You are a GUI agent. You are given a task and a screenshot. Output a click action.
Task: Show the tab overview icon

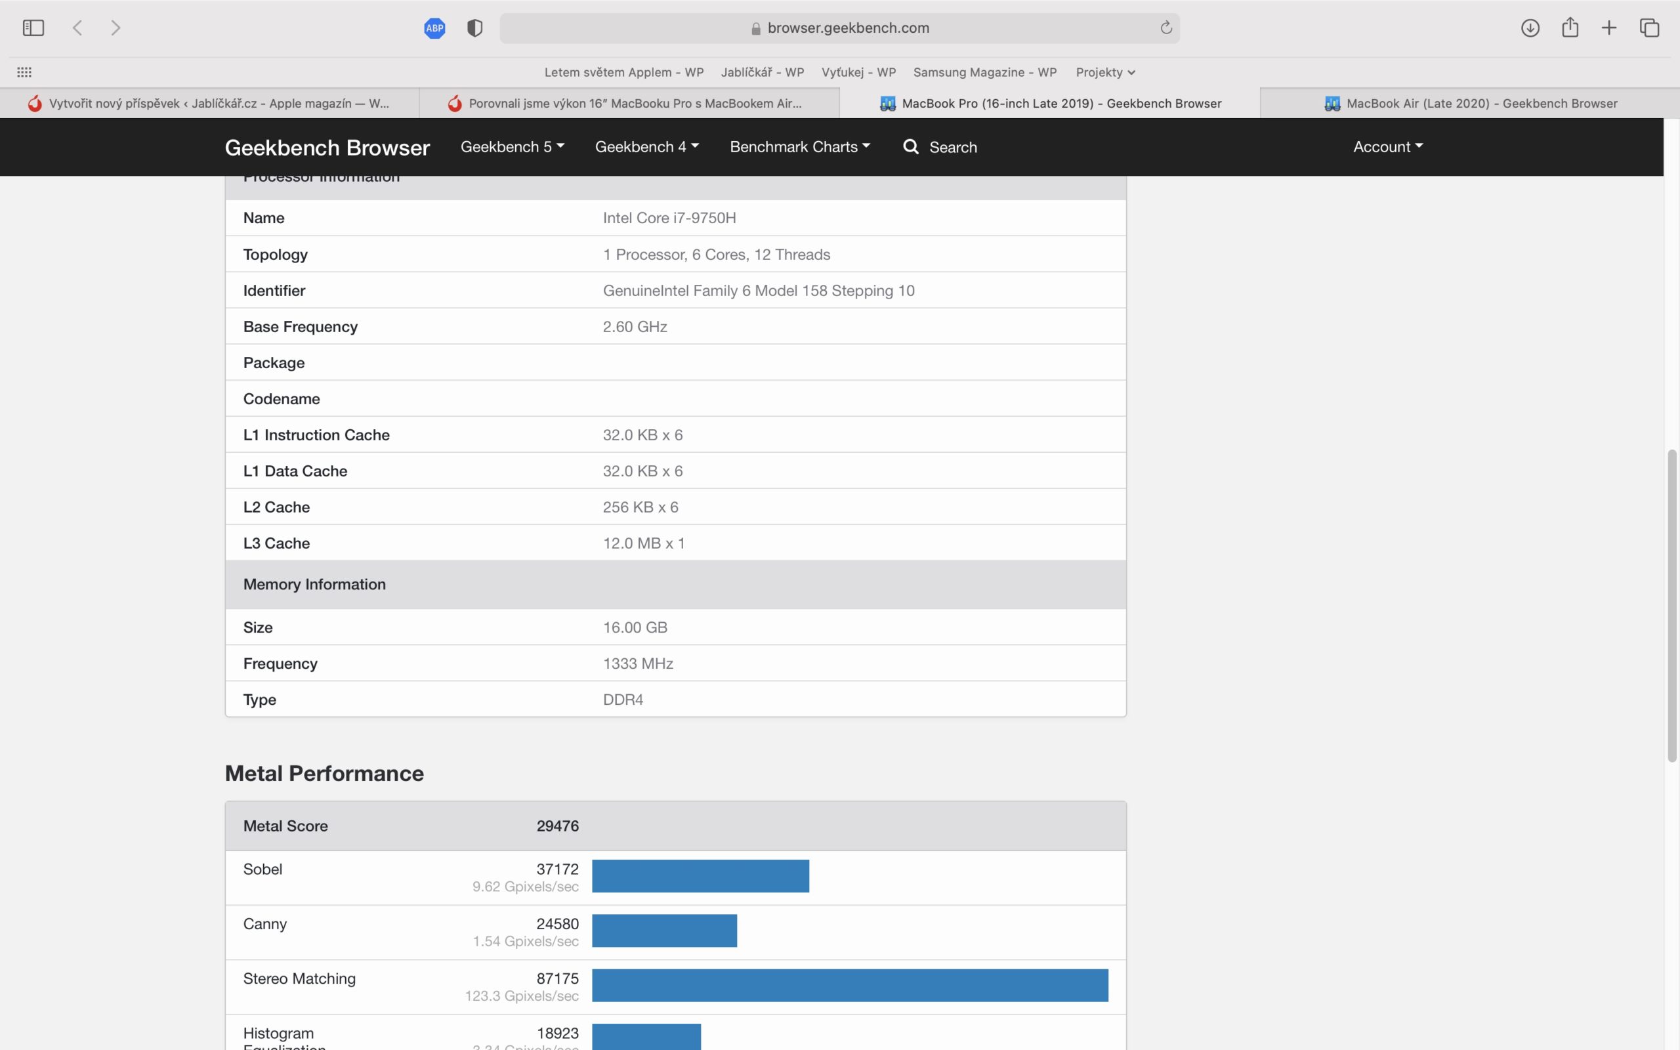(x=1649, y=28)
